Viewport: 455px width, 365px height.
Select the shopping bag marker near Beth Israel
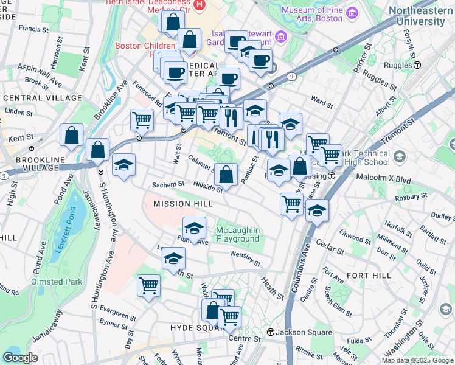173,23
